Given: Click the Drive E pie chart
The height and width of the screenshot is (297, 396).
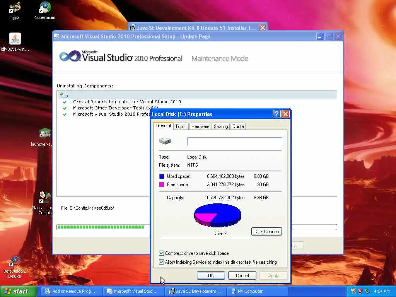Looking at the screenshot, I should click(217, 215).
